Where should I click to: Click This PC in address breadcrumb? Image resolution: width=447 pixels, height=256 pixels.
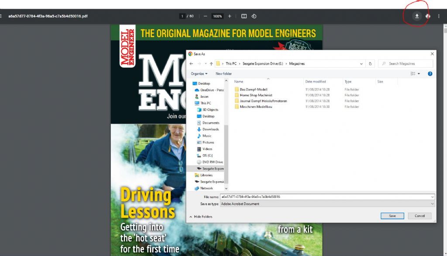click(x=231, y=64)
